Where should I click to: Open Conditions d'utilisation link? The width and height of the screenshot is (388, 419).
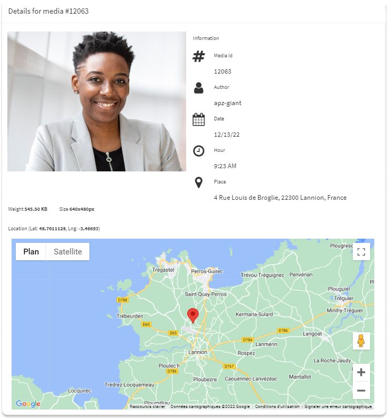pos(277,406)
